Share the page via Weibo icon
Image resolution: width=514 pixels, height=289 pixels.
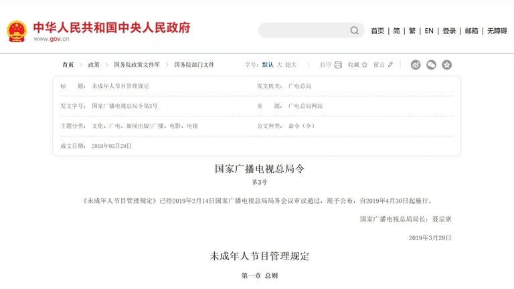tap(416, 65)
